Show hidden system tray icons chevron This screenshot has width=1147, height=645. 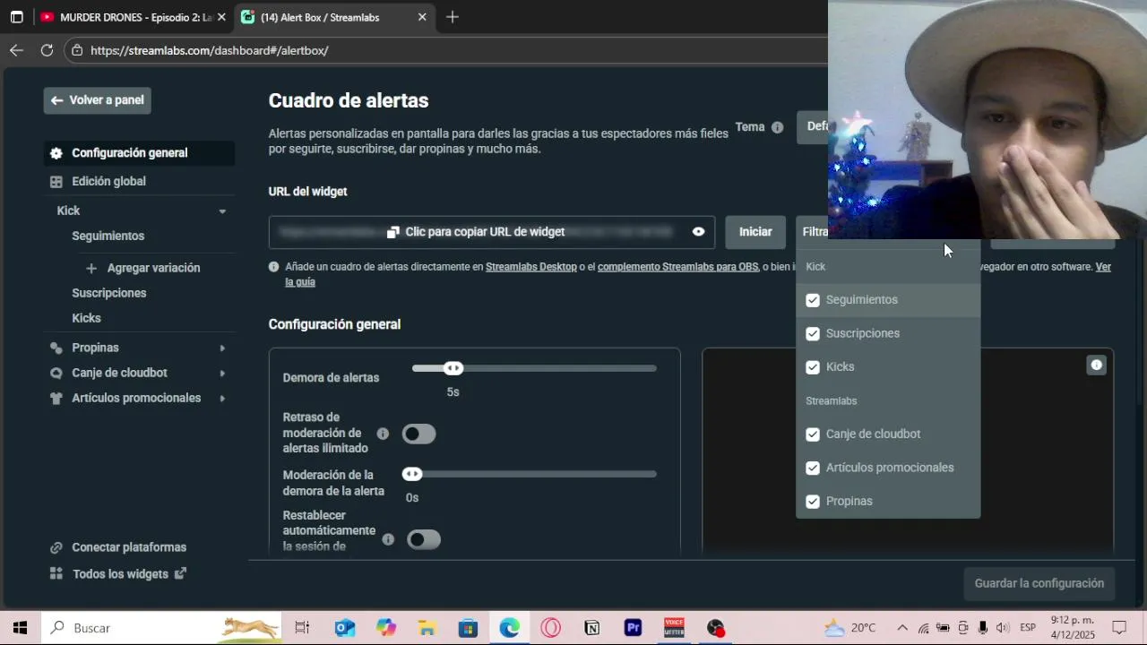tap(902, 628)
